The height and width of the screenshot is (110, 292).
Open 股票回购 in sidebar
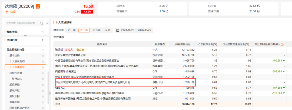tap(15, 102)
